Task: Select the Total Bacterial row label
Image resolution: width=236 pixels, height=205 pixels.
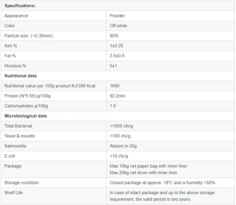Action: click(18, 126)
